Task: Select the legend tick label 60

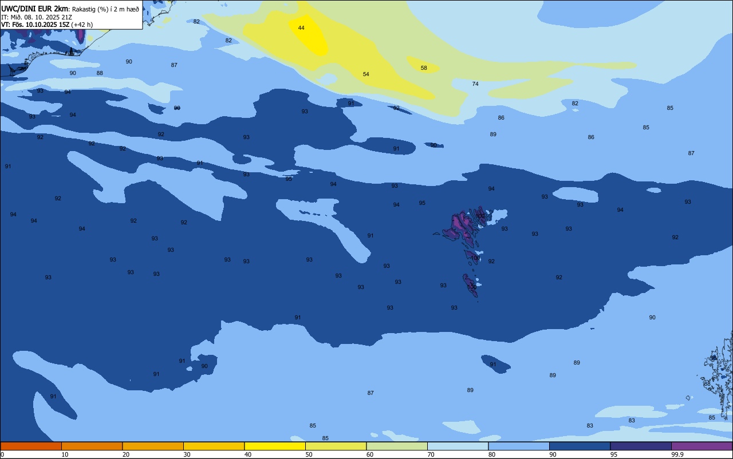Action: point(370,454)
